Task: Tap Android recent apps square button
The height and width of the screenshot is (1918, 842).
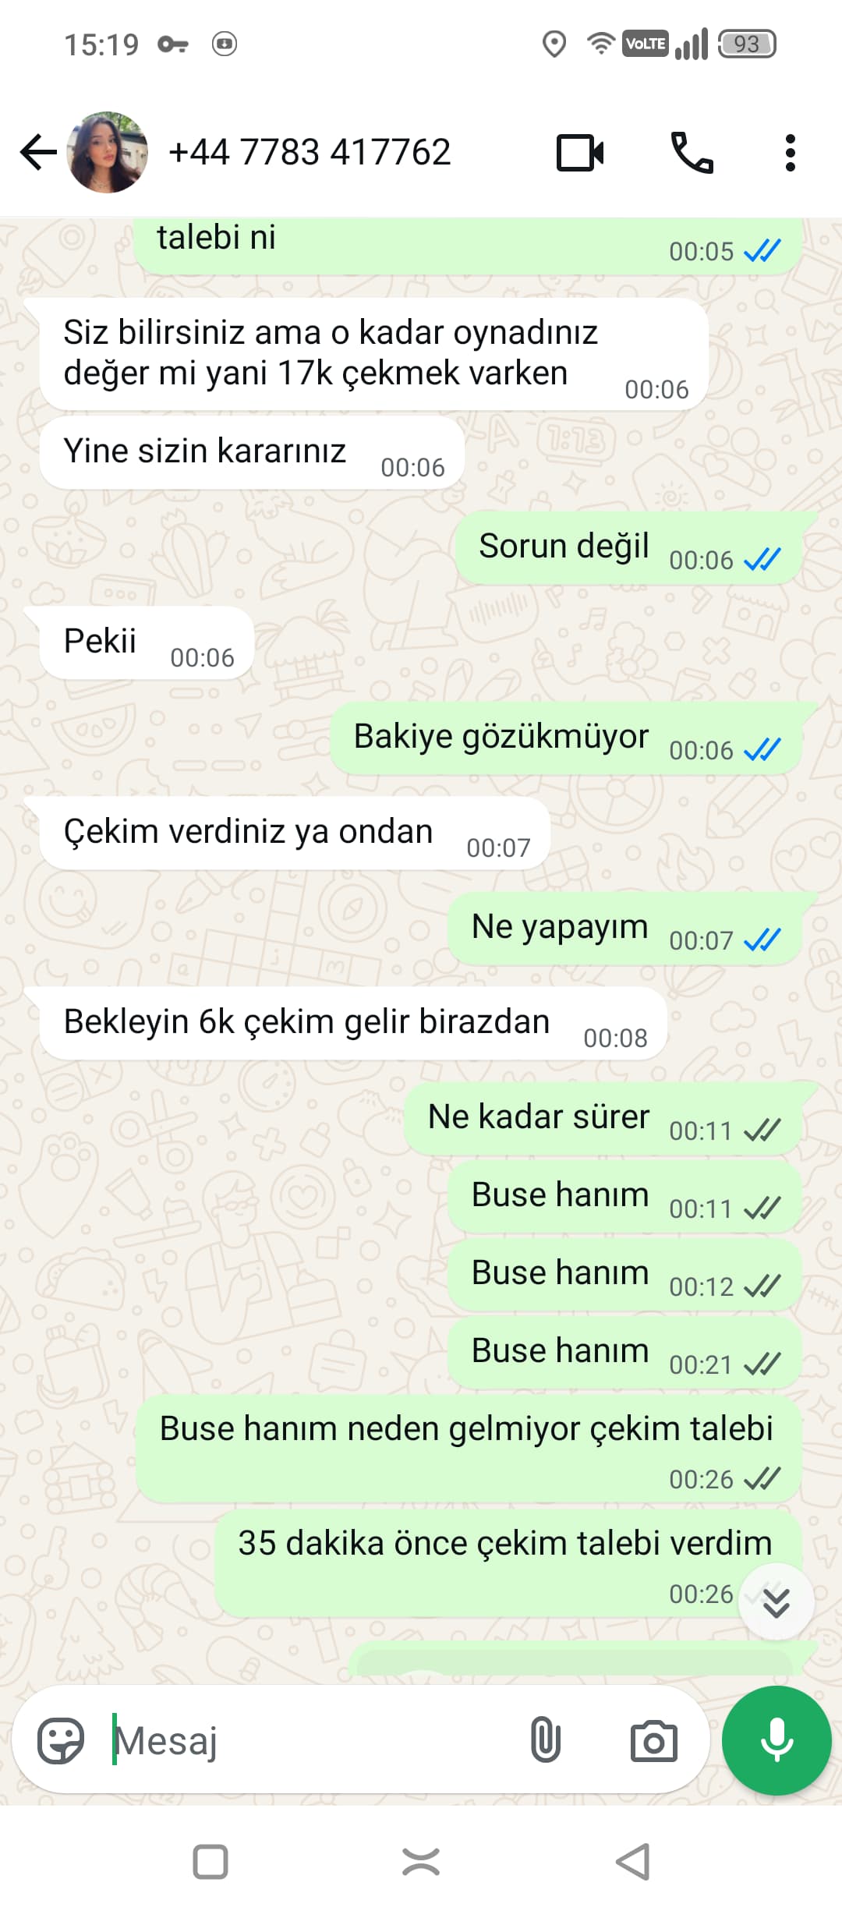Action: [x=210, y=1862]
